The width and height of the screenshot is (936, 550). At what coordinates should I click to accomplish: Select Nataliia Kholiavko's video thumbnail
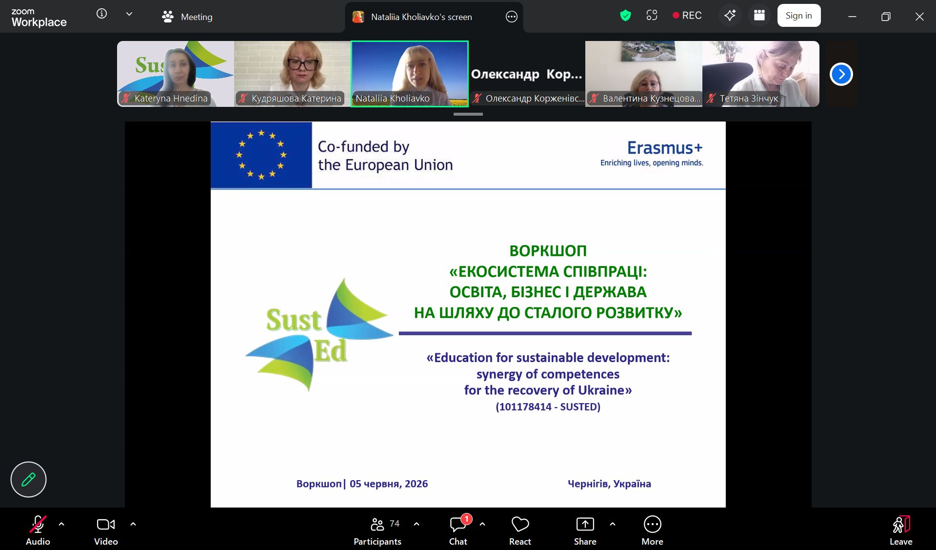click(410, 74)
